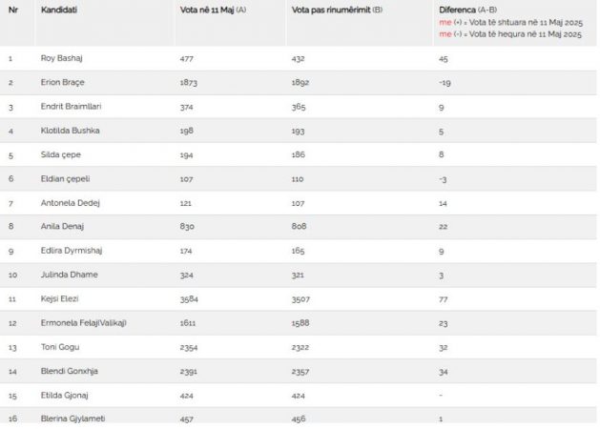This screenshot has height=429, width=600.
Task: Click Etilda Gjonaj's recount value 424
Action: tap(298, 396)
